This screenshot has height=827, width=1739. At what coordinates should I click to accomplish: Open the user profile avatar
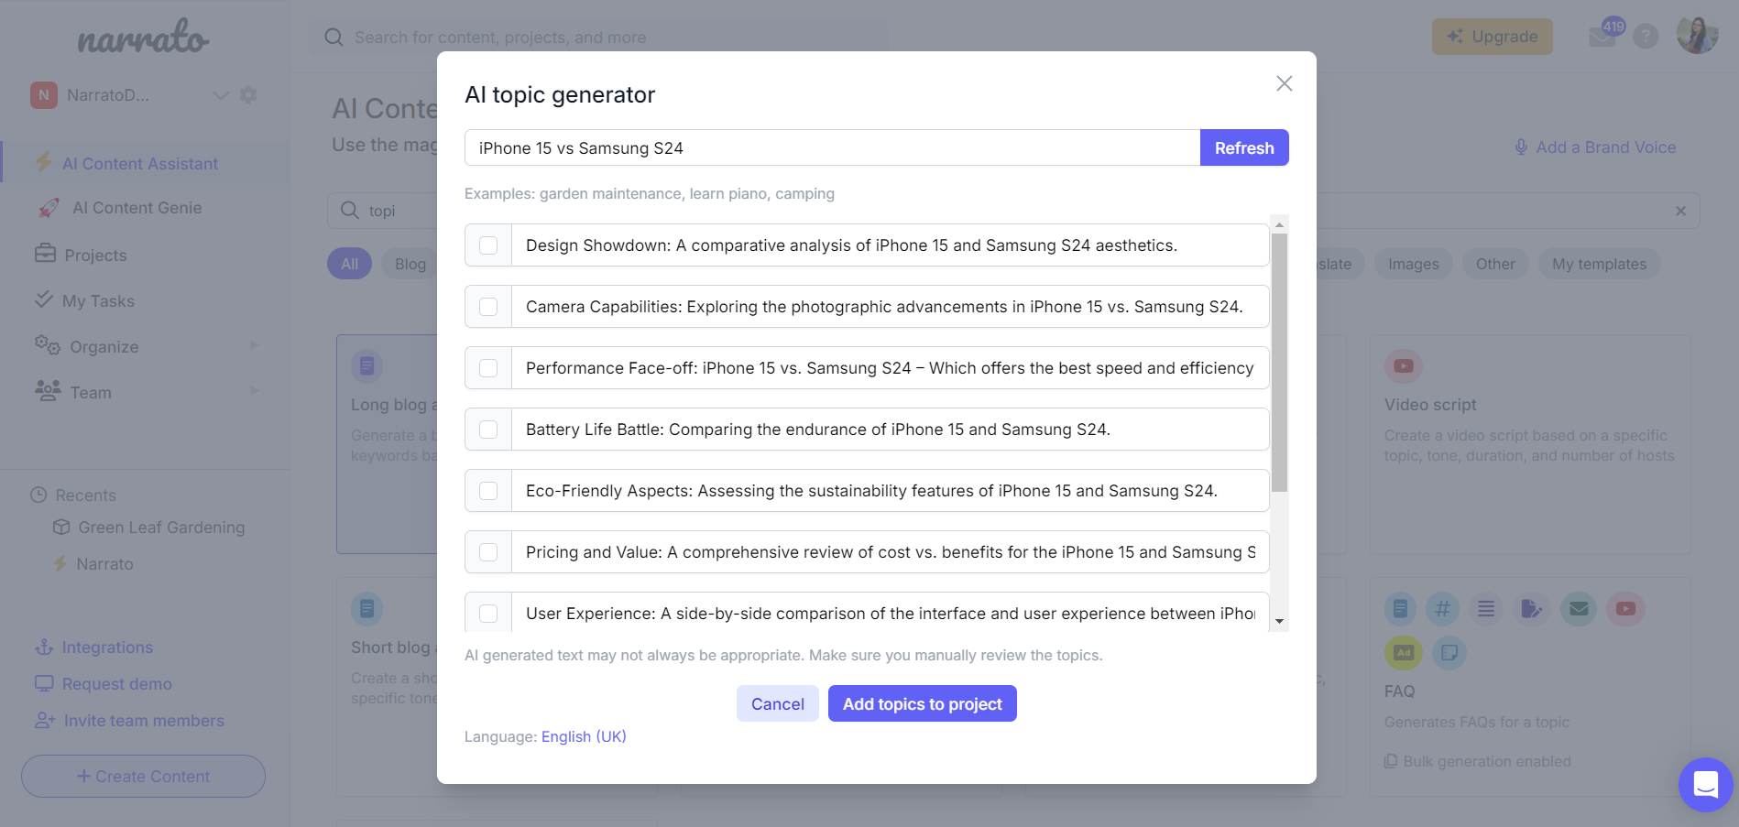[x=1697, y=36]
